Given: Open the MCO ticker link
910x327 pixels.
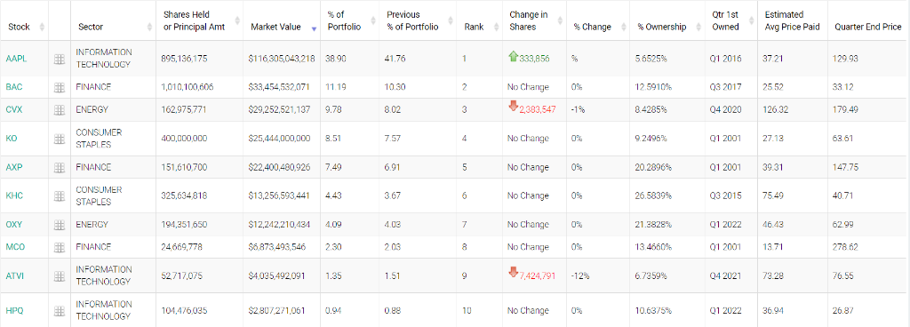Looking at the screenshot, I should pos(15,247).
